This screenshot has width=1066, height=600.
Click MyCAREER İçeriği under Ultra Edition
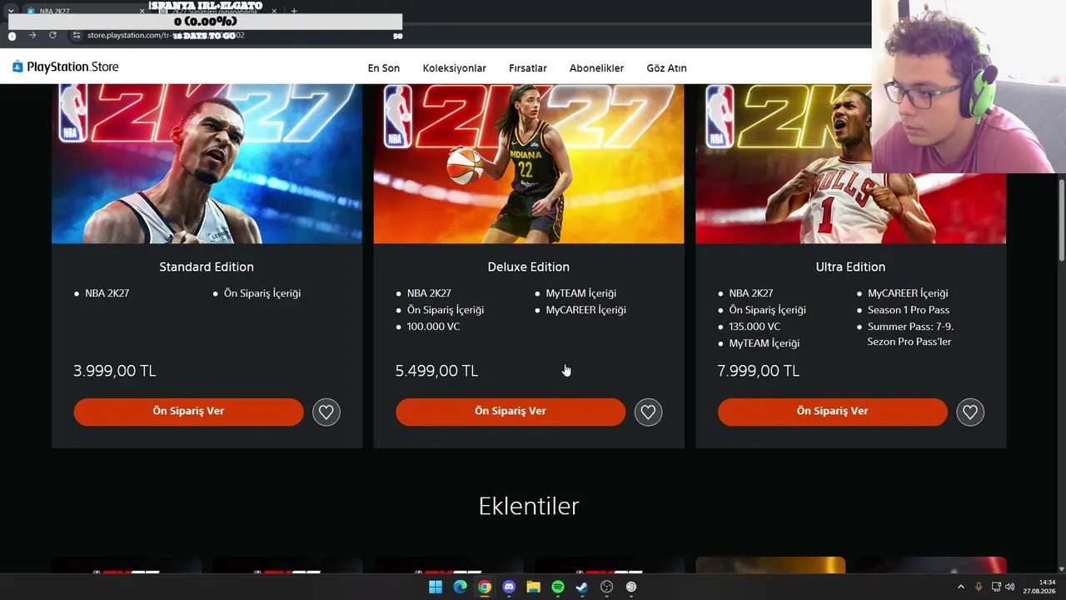(908, 293)
